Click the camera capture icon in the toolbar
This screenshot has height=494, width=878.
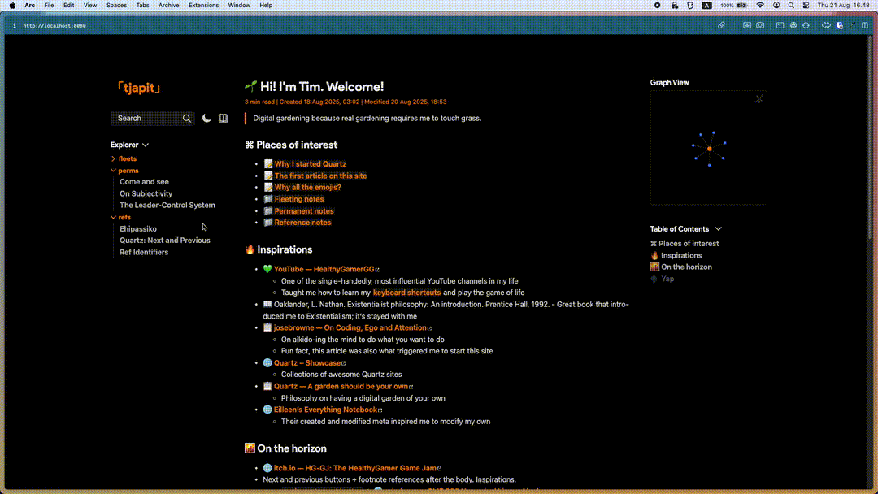click(760, 25)
